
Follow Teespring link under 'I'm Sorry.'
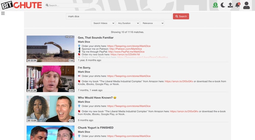[129, 76]
